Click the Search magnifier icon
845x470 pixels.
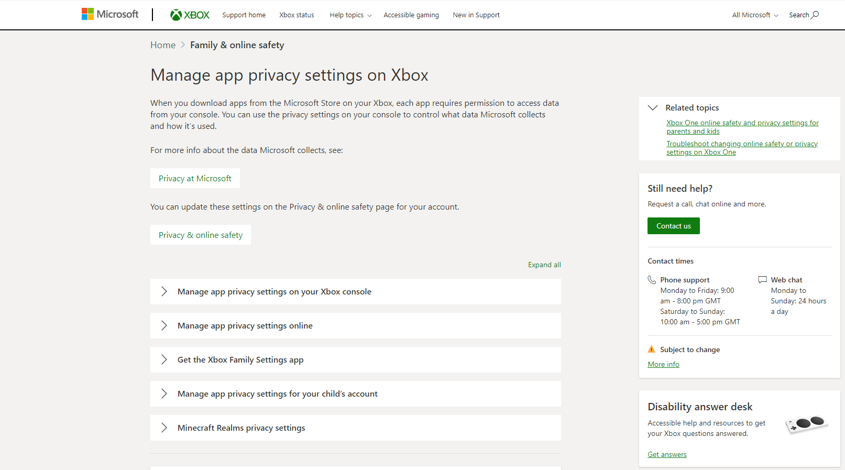(815, 15)
